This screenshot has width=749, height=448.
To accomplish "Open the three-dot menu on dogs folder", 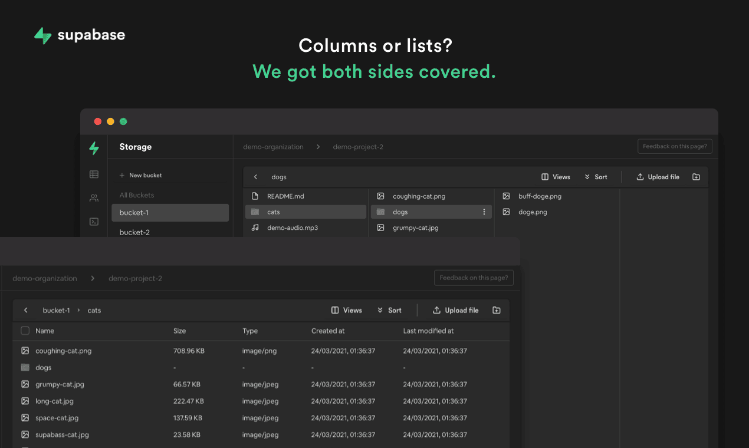I will [484, 212].
